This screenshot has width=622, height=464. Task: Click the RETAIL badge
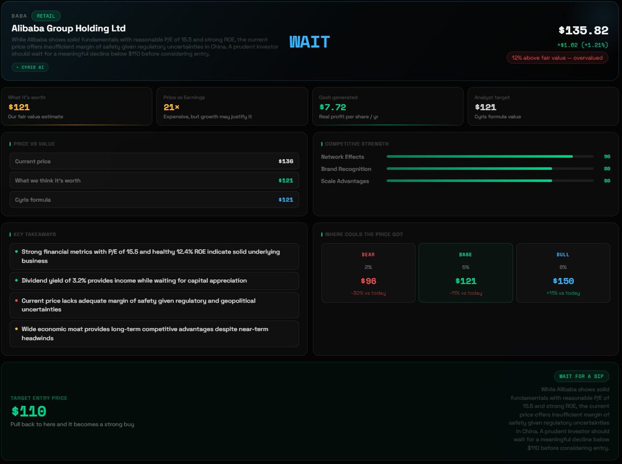coord(46,16)
